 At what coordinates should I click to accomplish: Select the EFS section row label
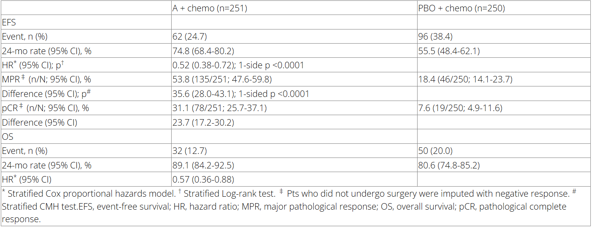[x=9, y=22]
